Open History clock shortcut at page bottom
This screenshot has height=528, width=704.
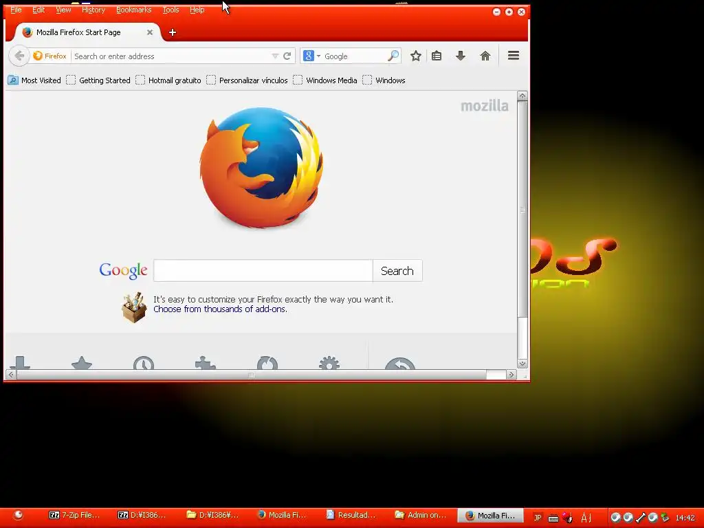pos(144,363)
